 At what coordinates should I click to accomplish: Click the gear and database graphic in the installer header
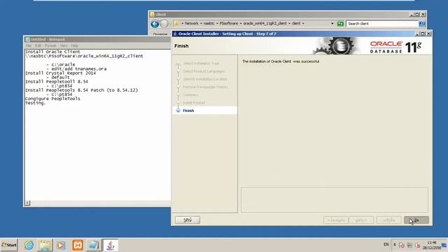(x=334, y=45)
